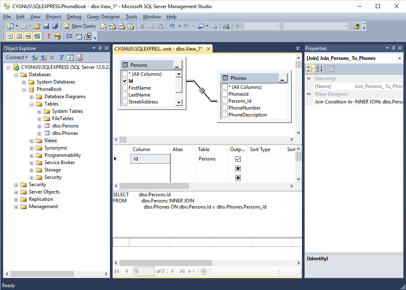This screenshot has width=406, height=290.
Task: Check the PhoneDescription column checkbox
Action: coord(225,115)
